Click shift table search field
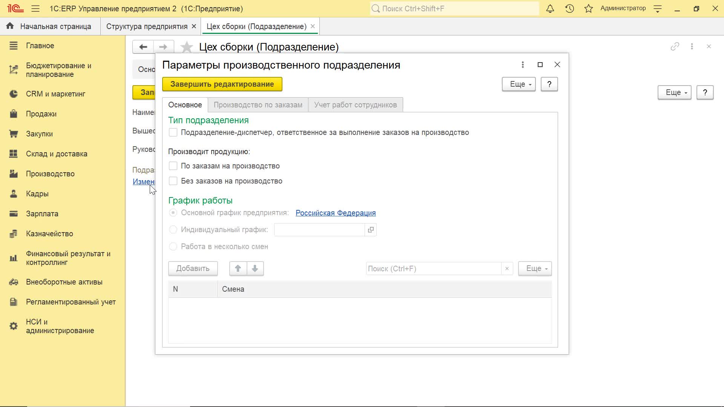Viewport: 724px width, 407px height. click(434, 269)
